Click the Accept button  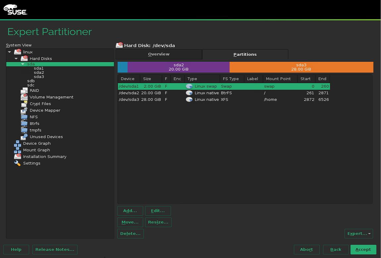[363, 249]
